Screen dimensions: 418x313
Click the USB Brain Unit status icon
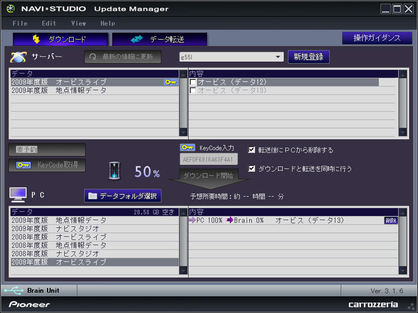click(14, 291)
